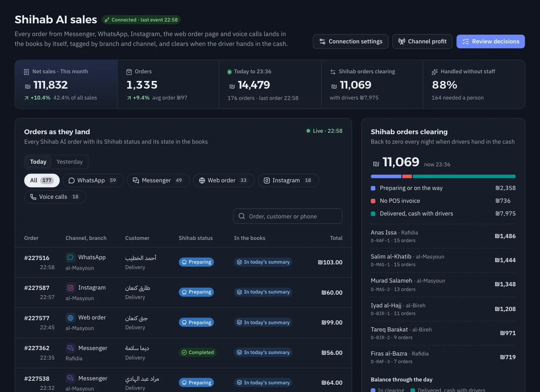
Task: Click the Live 22:58 indicator
Action: [x=324, y=131]
